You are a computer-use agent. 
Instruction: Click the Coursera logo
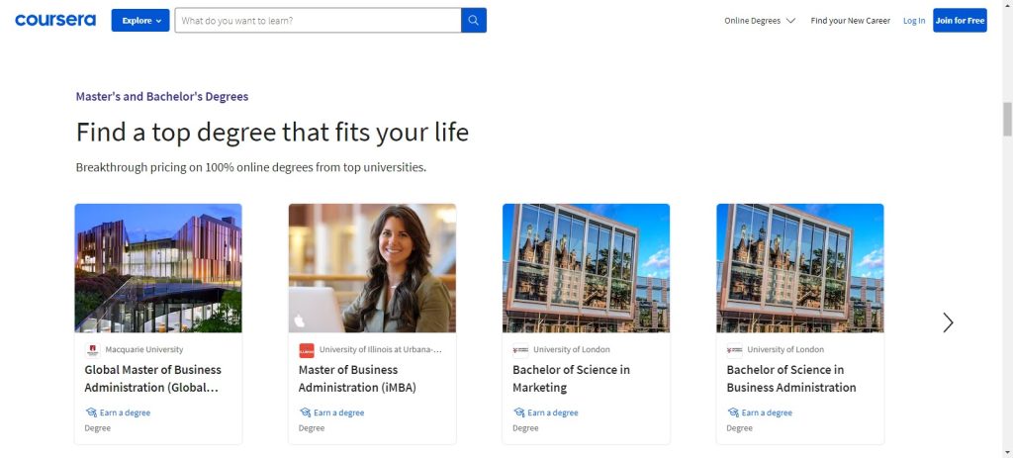click(55, 20)
